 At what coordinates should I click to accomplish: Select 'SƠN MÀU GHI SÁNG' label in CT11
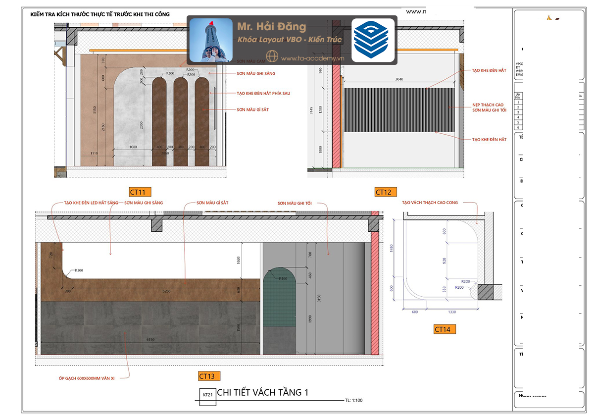[x=256, y=73]
